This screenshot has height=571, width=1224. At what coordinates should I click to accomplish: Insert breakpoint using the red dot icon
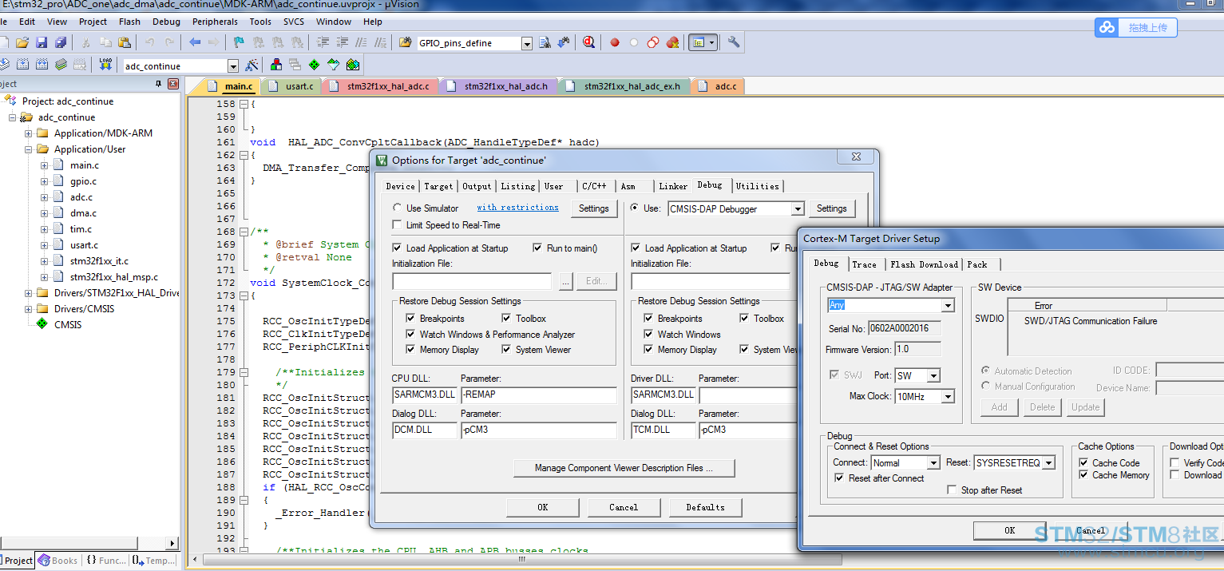tap(614, 42)
